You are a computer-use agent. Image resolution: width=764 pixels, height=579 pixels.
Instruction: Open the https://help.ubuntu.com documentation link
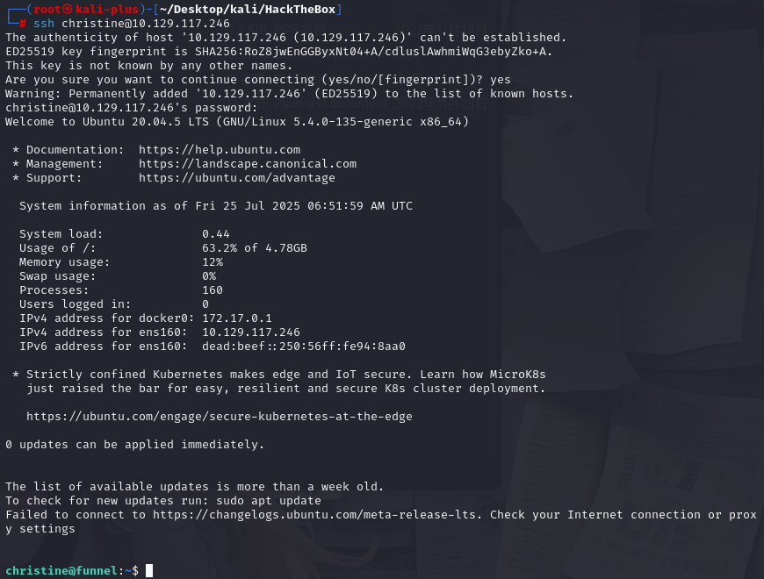click(219, 150)
